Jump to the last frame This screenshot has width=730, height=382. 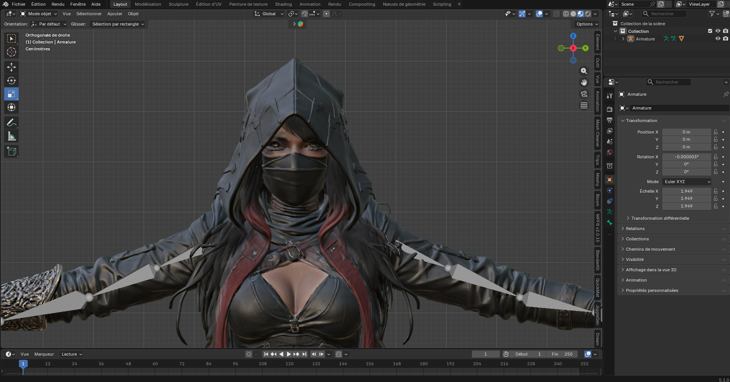pyautogui.click(x=304, y=354)
